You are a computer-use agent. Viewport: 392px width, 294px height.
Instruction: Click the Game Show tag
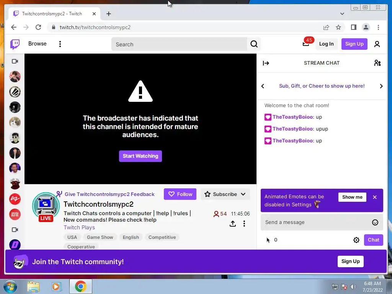100,237
